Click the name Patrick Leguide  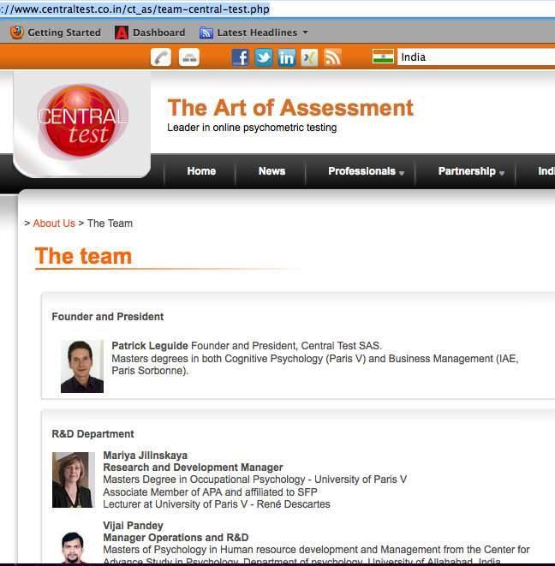click(x=150, y=346)
